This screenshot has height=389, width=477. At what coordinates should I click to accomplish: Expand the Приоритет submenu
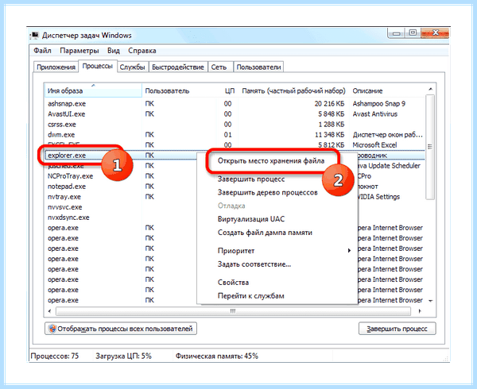pyautogui.click(x=277, y=251)
